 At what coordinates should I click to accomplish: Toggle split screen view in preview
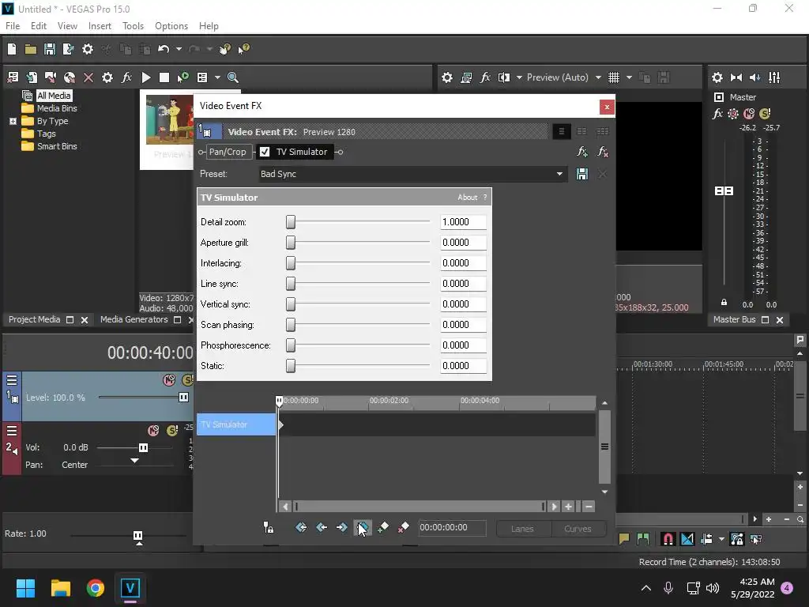click(503, 77)
